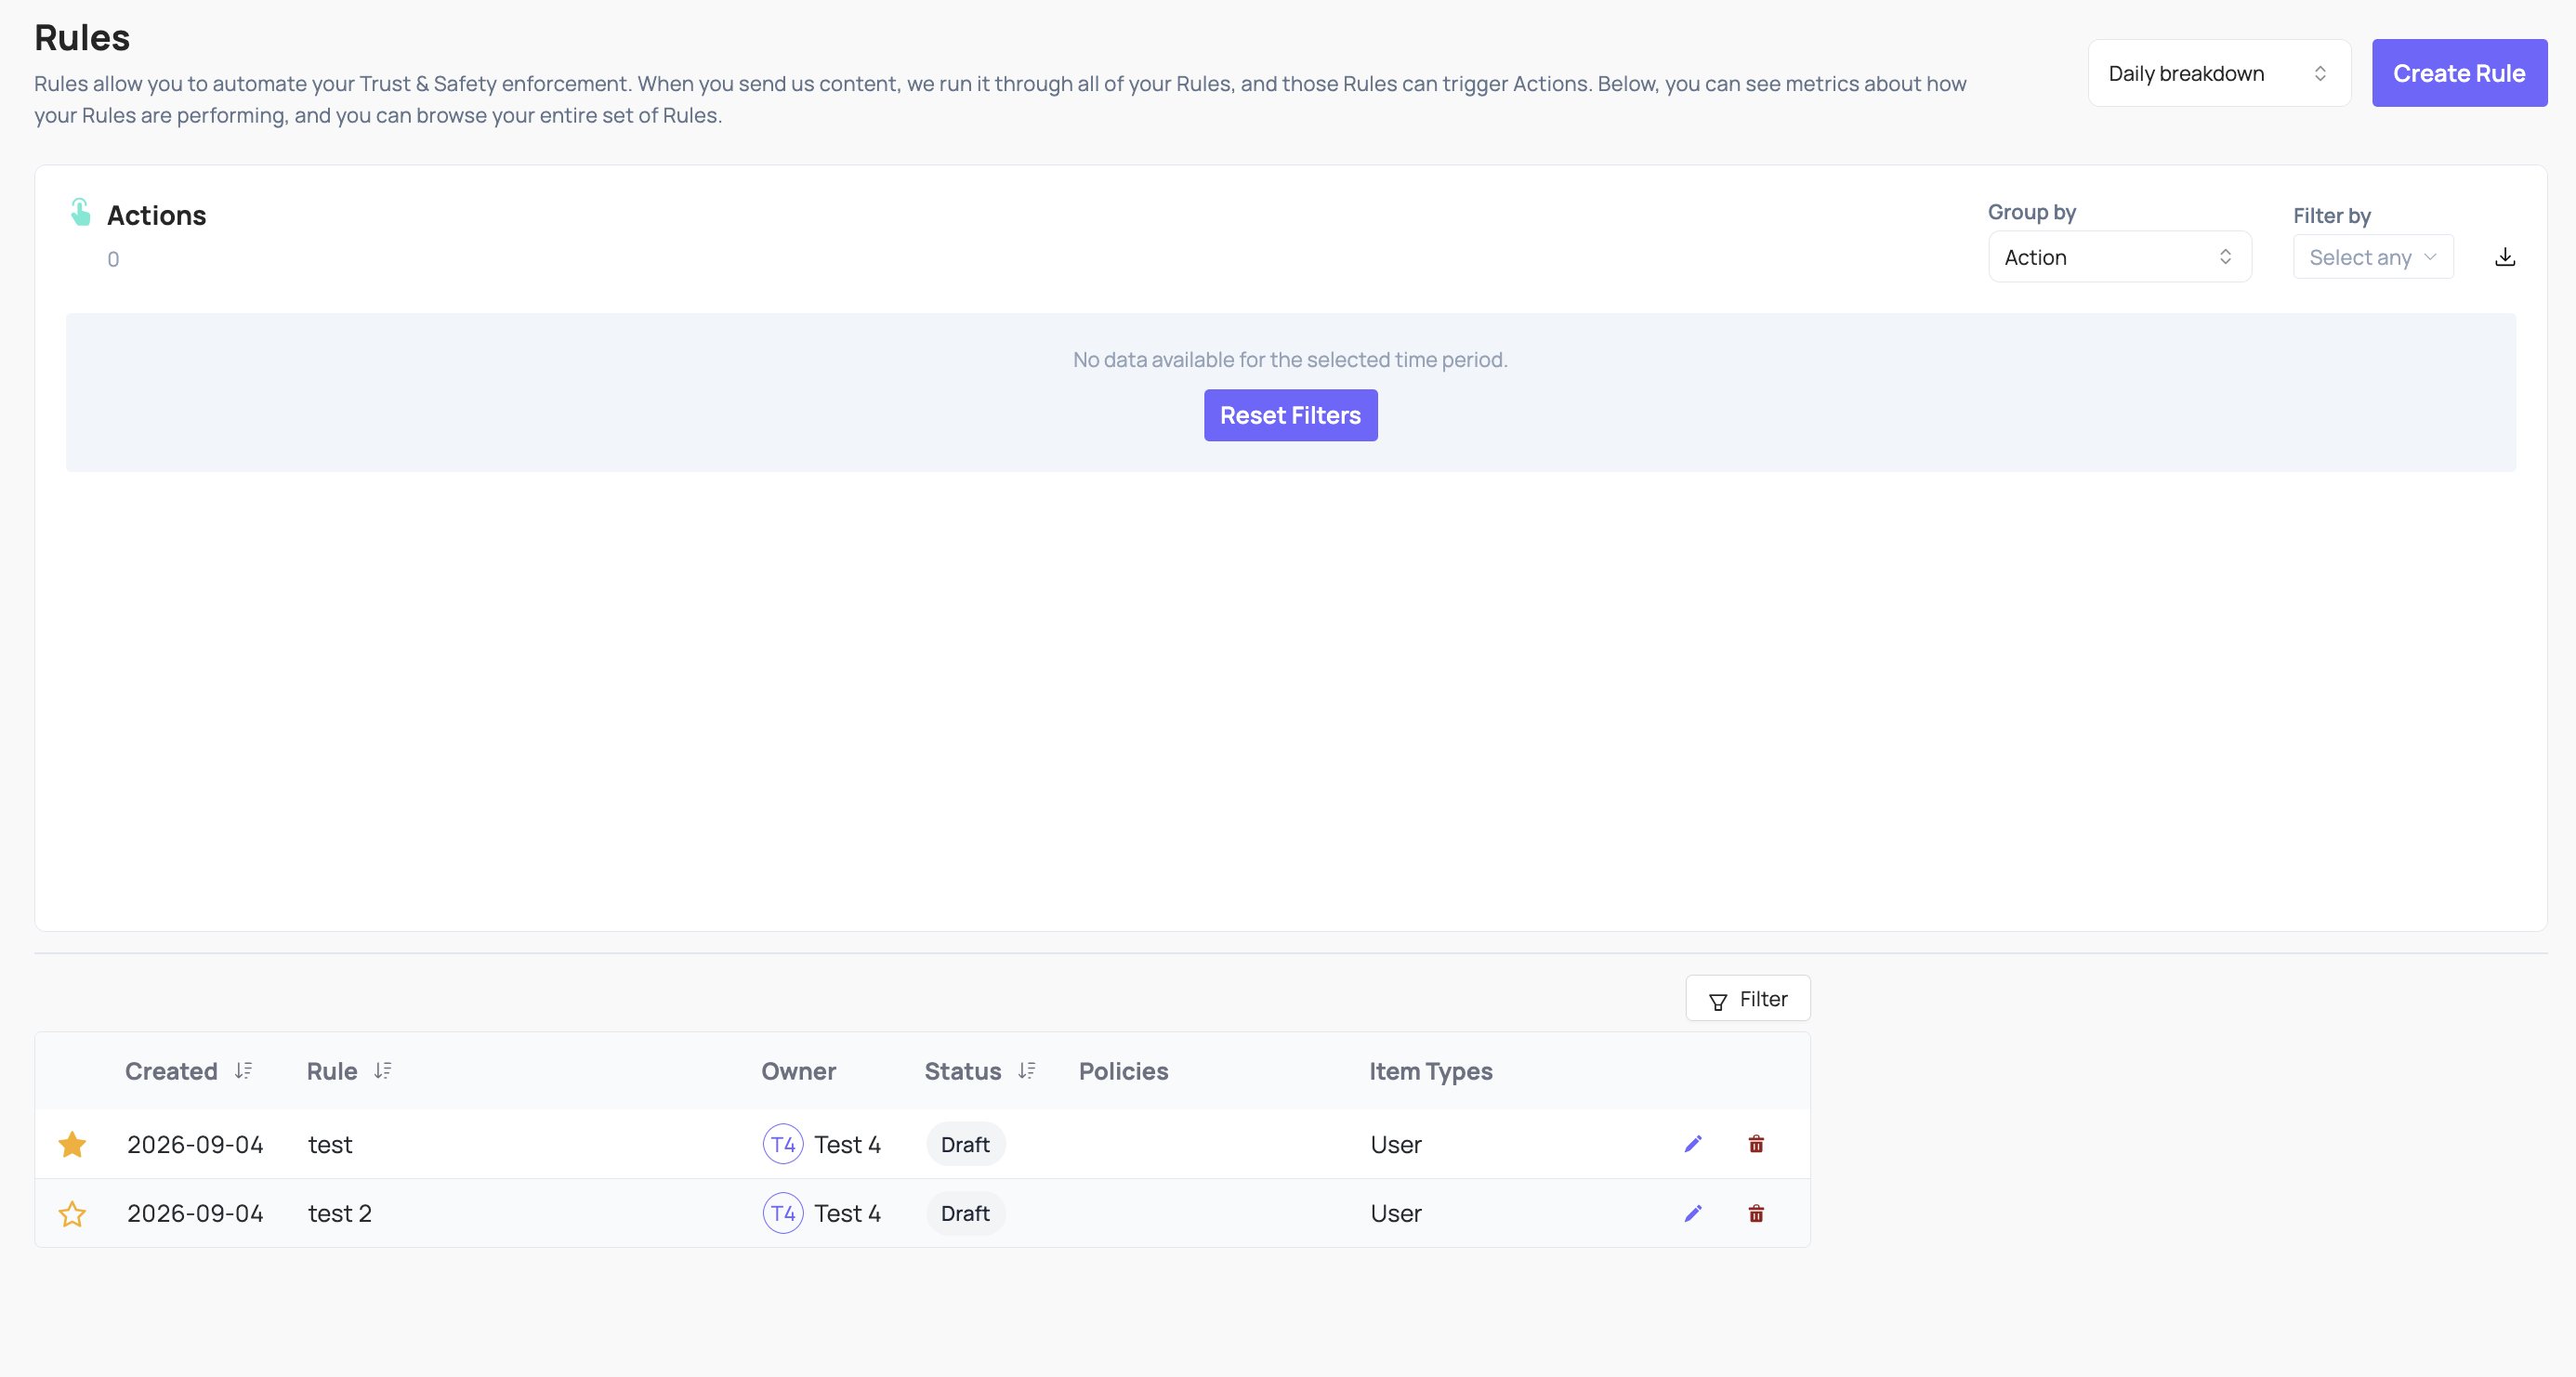Open the table Filter button
Viewport: 2576px width, 1377px height.
point(1748,998)
